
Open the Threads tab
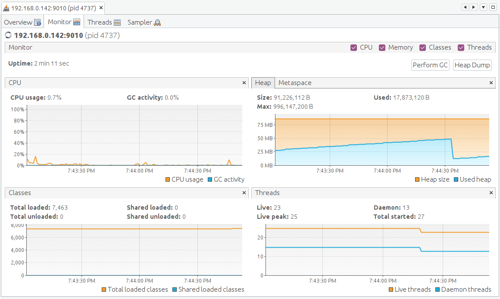104,22
